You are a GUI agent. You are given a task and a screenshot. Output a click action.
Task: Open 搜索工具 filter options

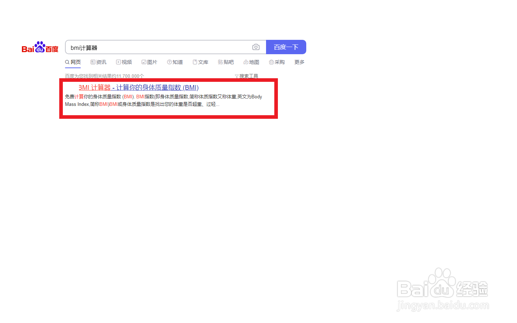[x=246, y=76]
